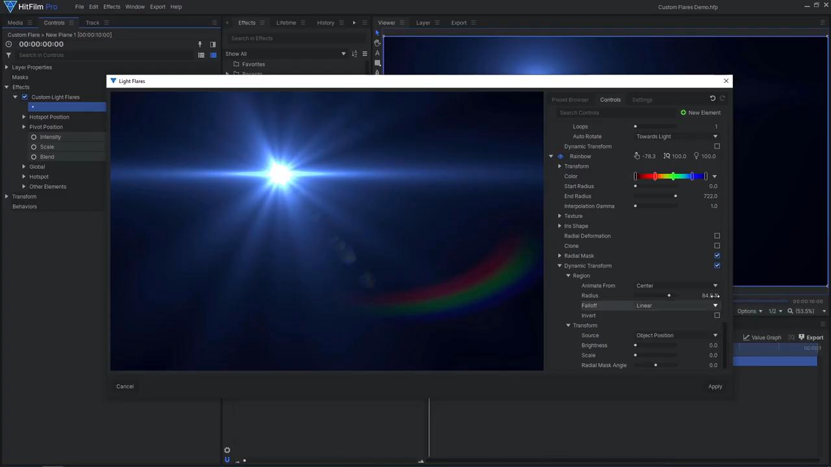Click the Cancel button
The height and width of the screenshot is (467, 831).
click(x=125, y=387)
